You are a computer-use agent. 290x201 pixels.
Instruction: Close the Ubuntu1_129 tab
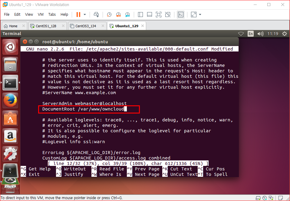point(142,26)
